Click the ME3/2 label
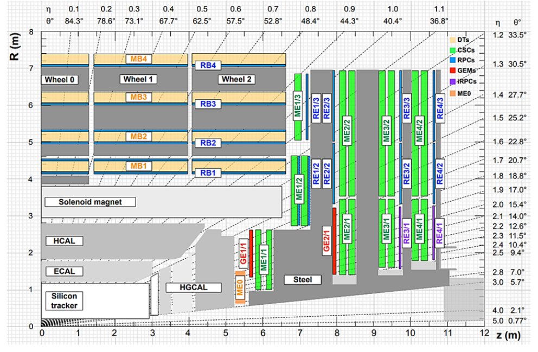The height and width of the screenshot is (352, 538). click(386, 130)
